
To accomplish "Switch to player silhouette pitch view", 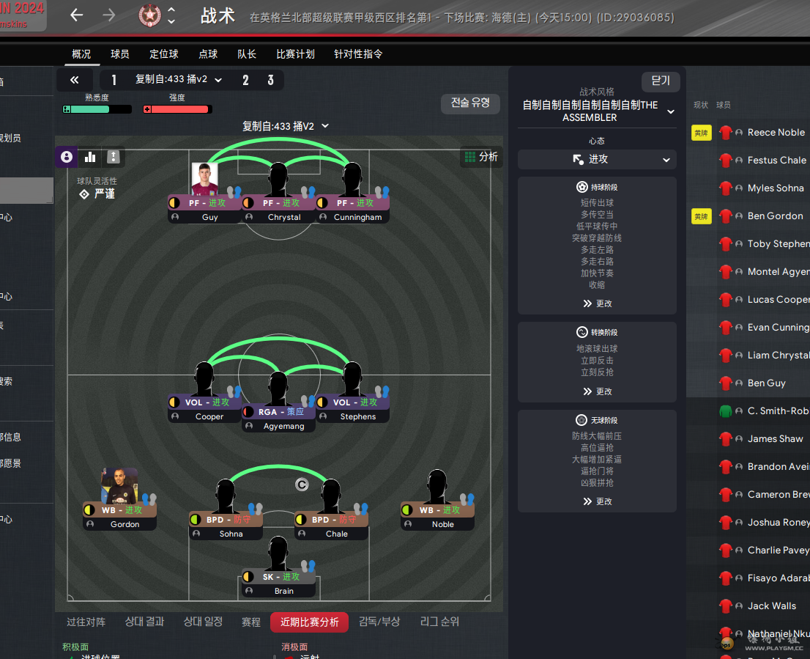I will (x=67, y=157).
